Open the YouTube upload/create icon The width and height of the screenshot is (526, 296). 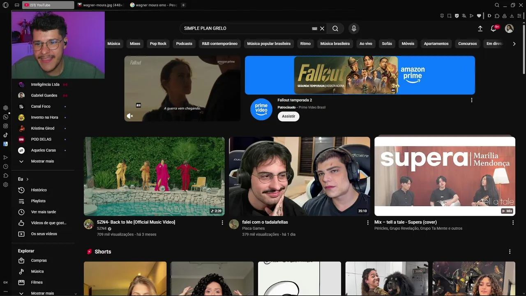pyautogui.click(x=480, y=28)
